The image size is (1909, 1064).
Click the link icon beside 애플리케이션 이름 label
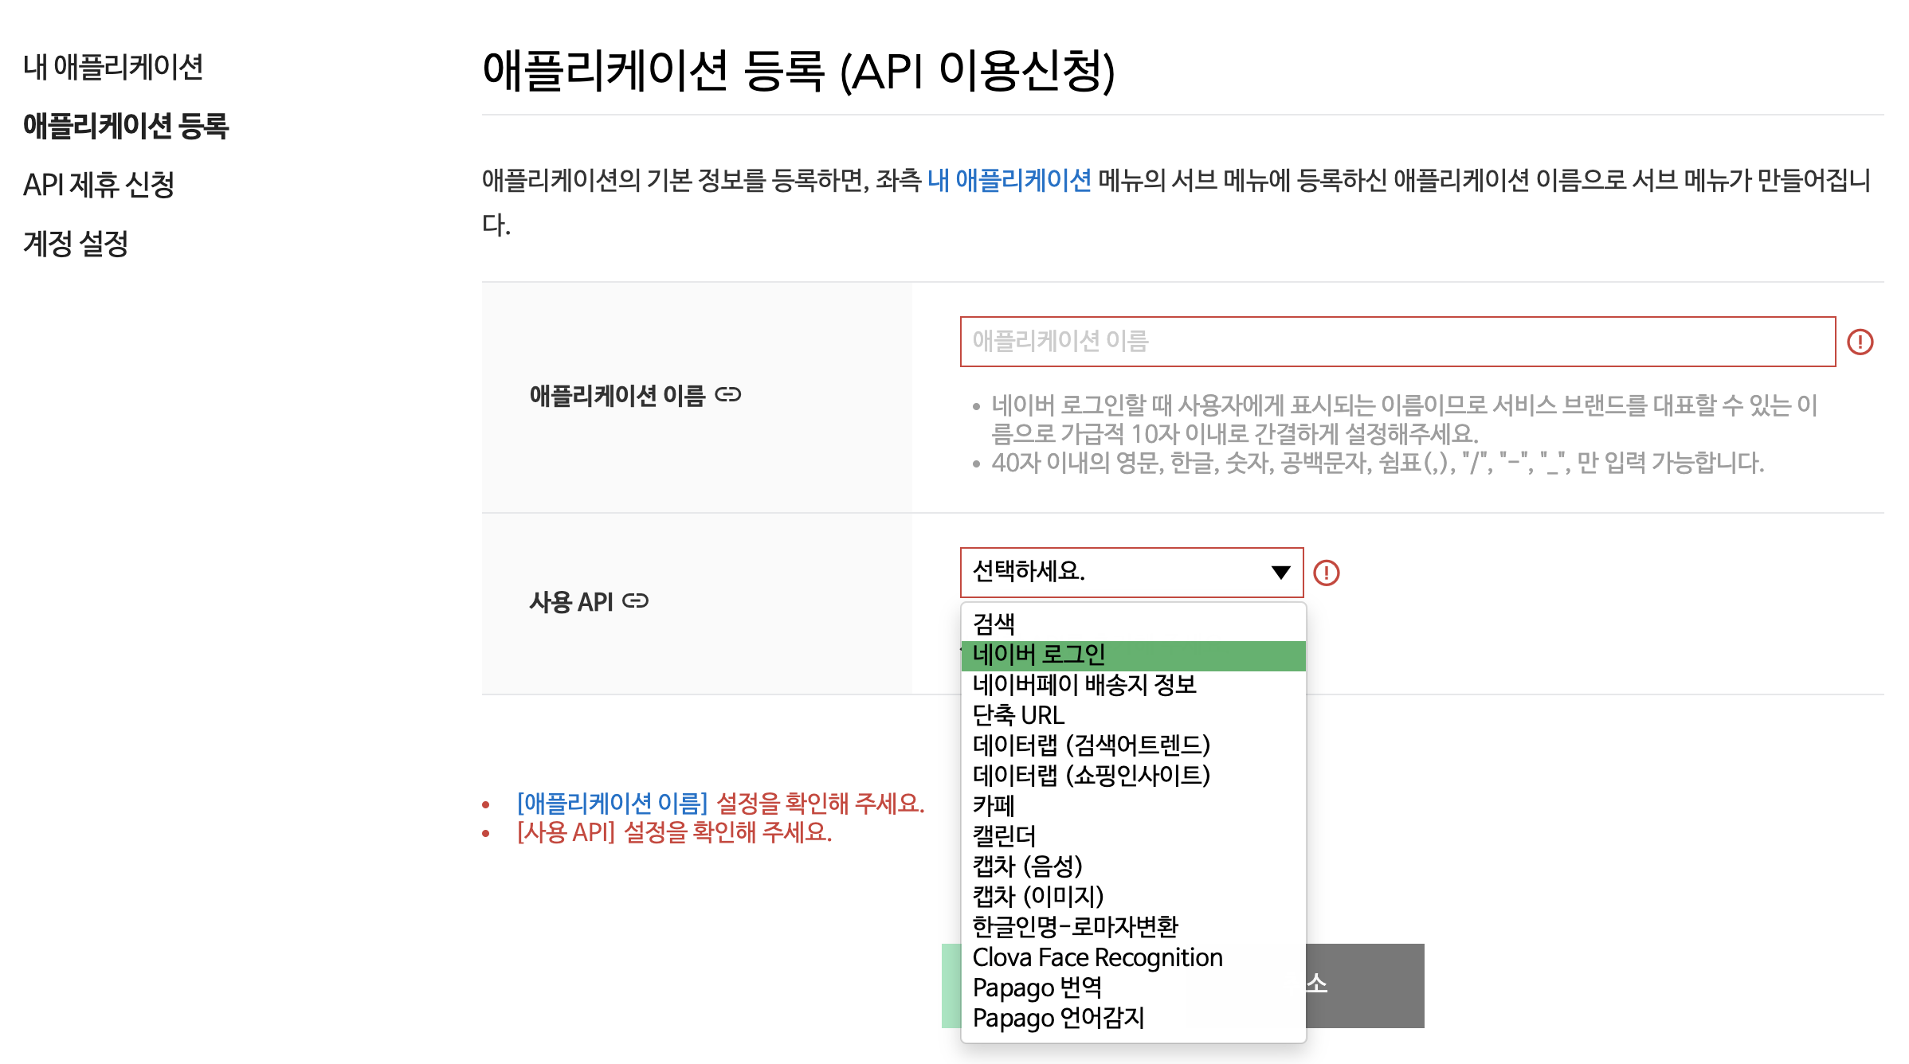tap(727, 395)
